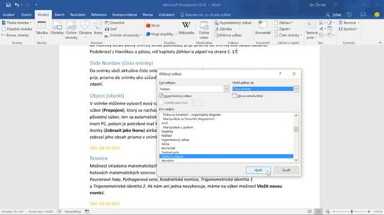Click Hypertextový odkaz in ribbon
This screenshot has width=384, height=215.
tap(233, 22)
